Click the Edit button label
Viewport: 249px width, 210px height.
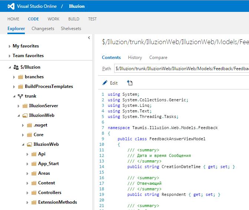coord(114,83)
